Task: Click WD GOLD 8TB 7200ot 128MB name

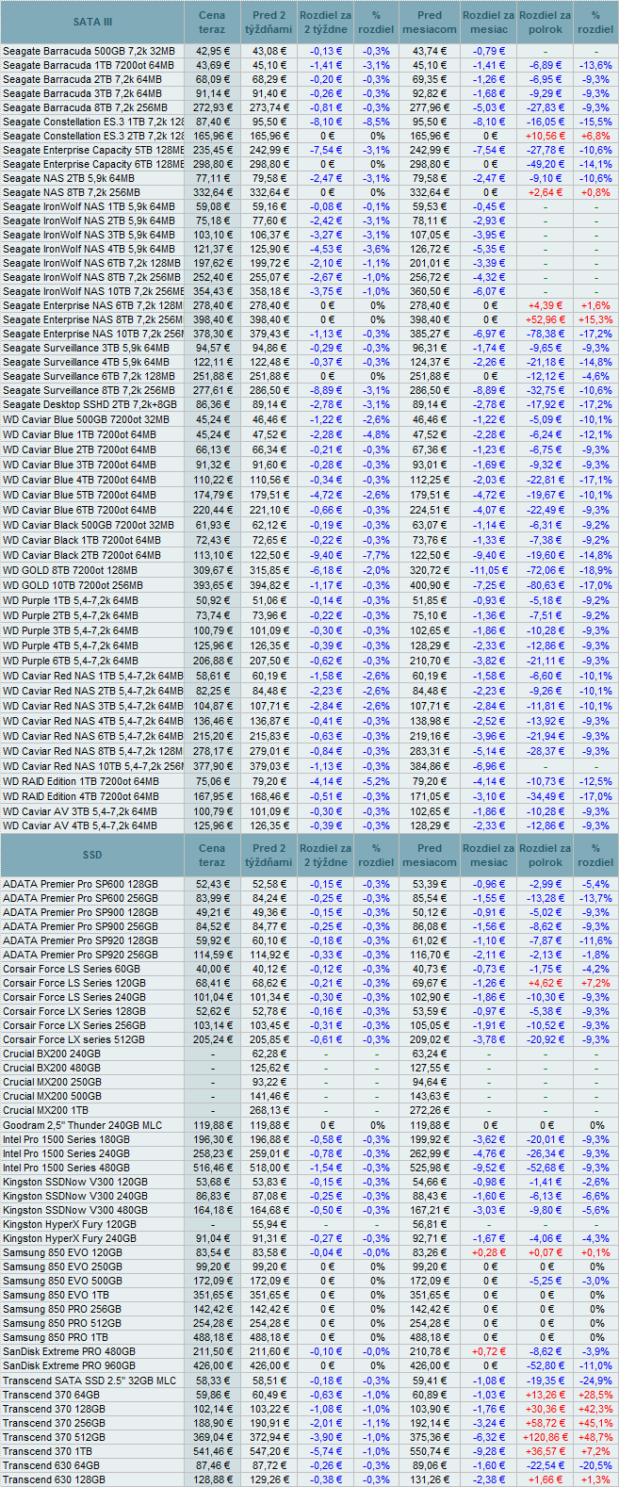Action: [x=71, y=570]
